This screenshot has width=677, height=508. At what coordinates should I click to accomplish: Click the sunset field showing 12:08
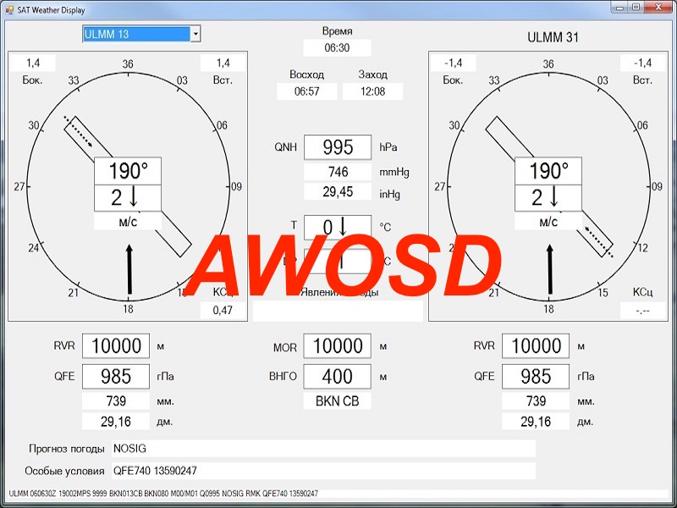pyautogui.click(x=372, y=91)
